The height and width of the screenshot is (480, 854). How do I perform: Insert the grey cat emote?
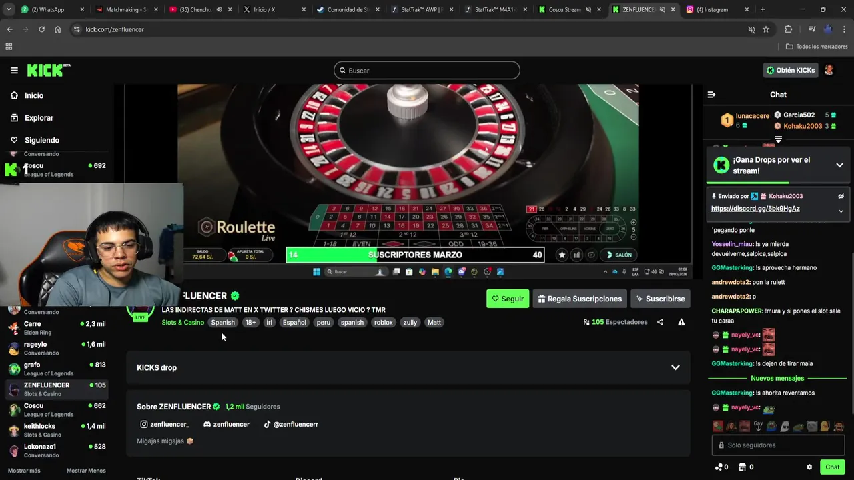(812, 427)
